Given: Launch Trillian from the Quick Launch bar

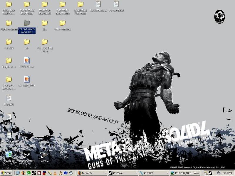Looking at the screenshot, I should tap(50, 173).
